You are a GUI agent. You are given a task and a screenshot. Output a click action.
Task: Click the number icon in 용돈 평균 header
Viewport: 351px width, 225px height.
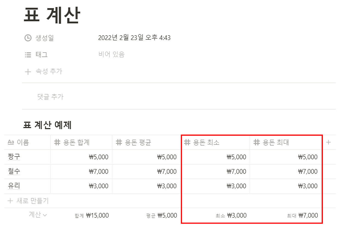118,142
